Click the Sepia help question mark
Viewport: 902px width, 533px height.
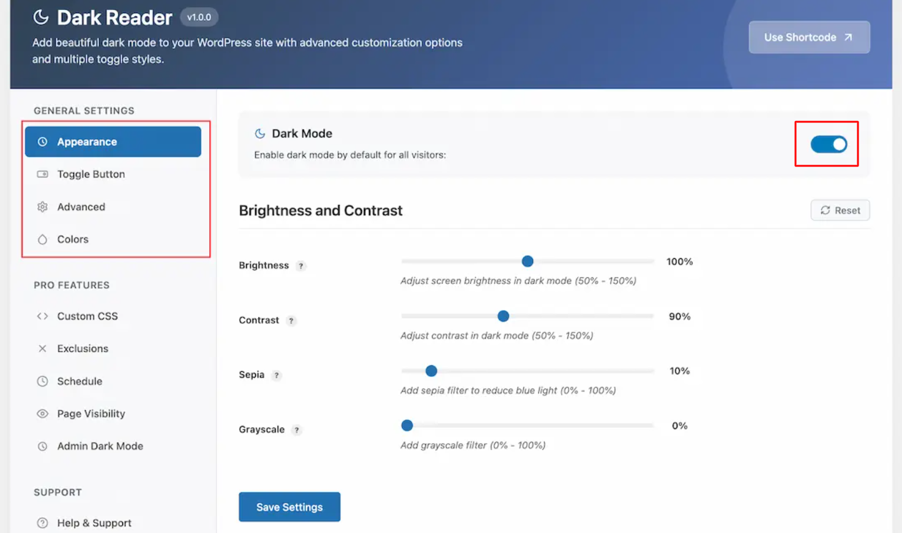[277, 375]
